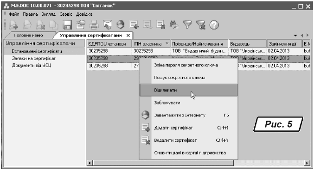Image resolution: width=314 pixels, height=171 pixels.
Task: Close the Управління сертифікатами tab
Action: pyautogui.click(x=128, y=36)
